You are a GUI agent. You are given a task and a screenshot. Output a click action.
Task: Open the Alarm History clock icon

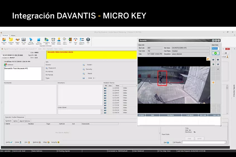[65, 41]
